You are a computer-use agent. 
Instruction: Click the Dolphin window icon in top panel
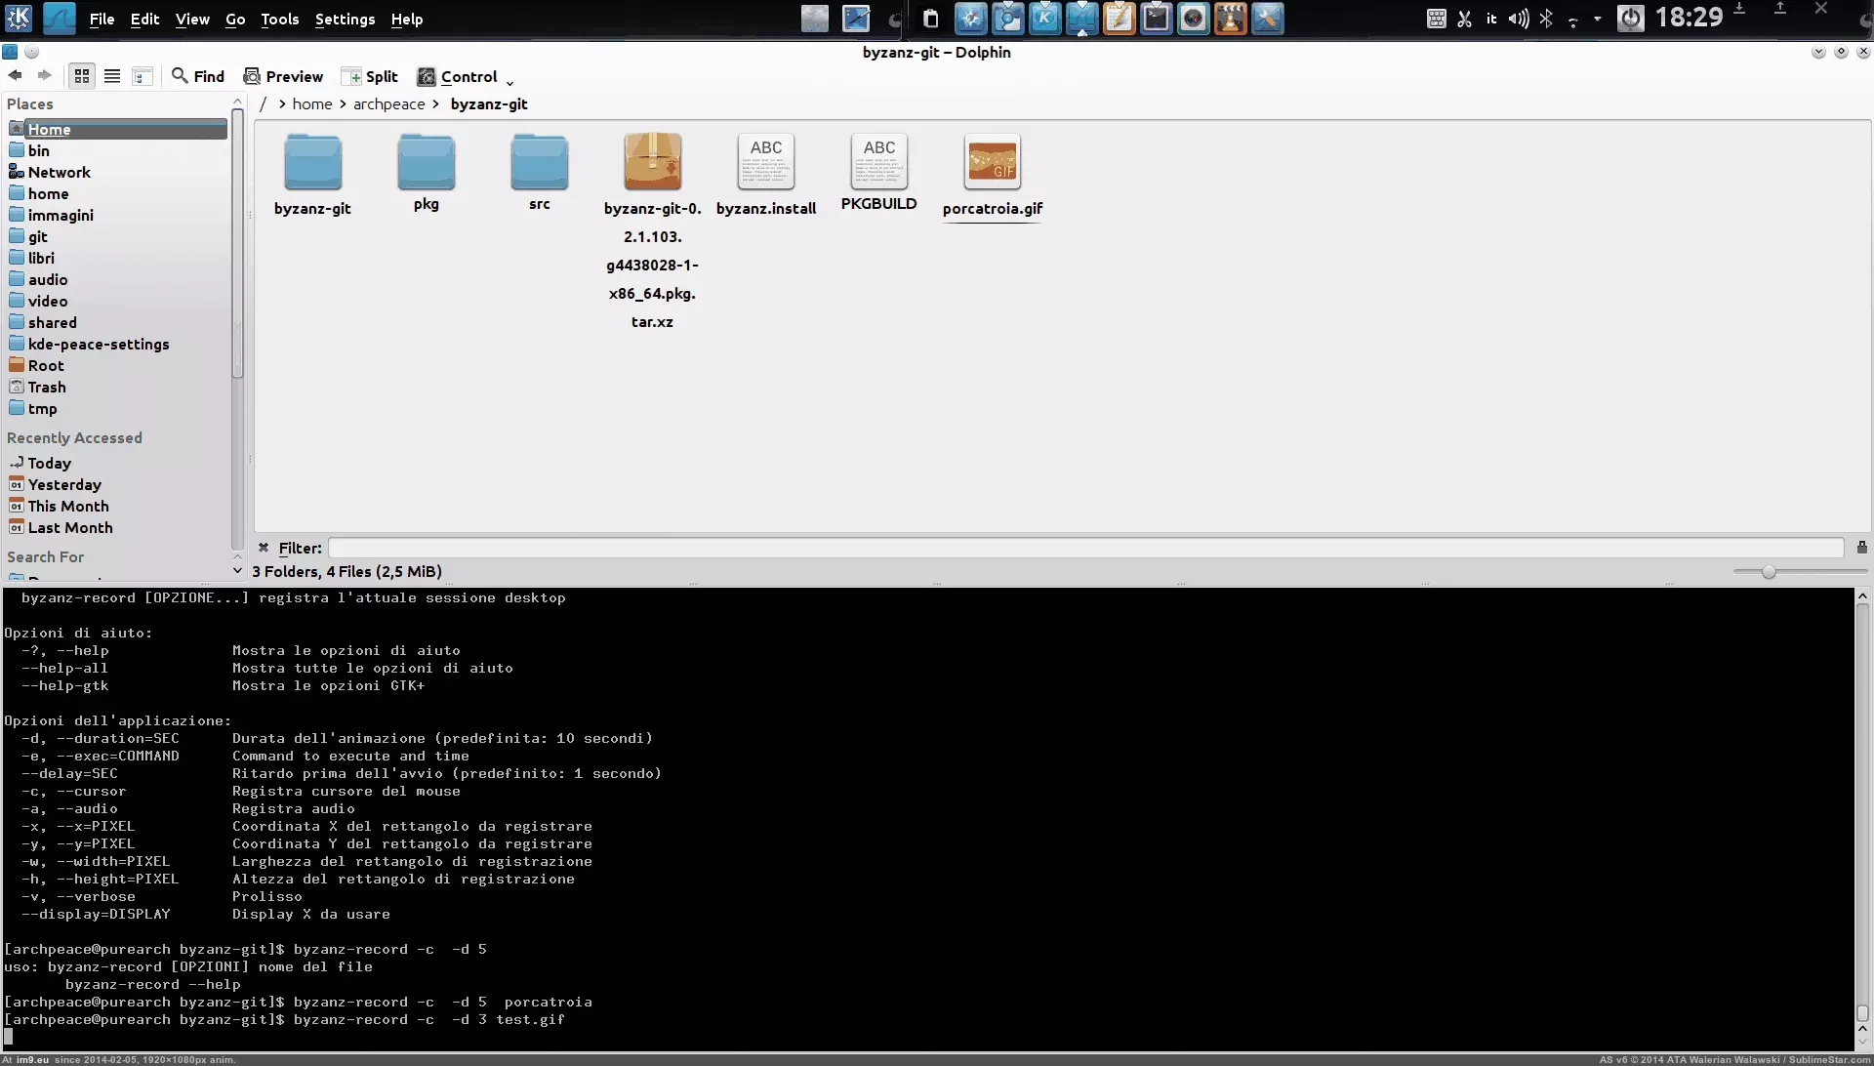(x=60, y=18)
